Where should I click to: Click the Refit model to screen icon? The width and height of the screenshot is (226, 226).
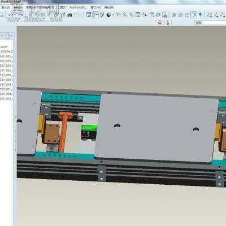(138, 15)
